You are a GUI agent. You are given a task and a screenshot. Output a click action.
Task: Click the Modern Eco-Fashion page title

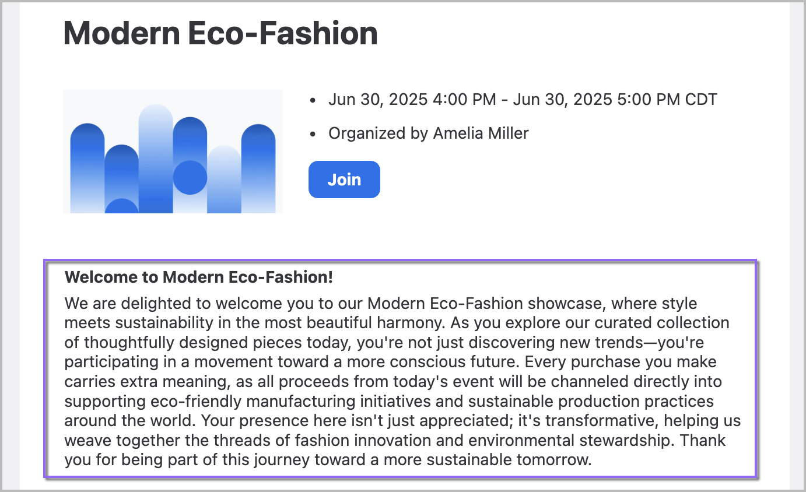point(220,33)
